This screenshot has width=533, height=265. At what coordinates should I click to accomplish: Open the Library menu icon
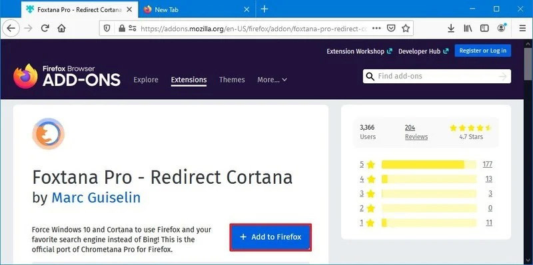468,28
